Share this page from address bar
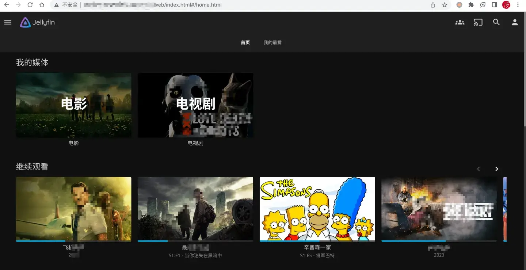Image resolution: width=526 pixels, height=270 pixels. pos(433,5)
